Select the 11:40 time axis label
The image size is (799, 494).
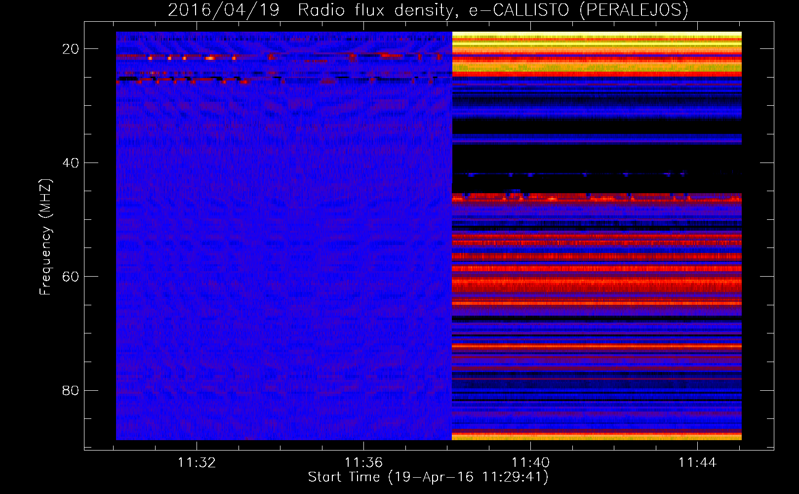coord(530,463)
